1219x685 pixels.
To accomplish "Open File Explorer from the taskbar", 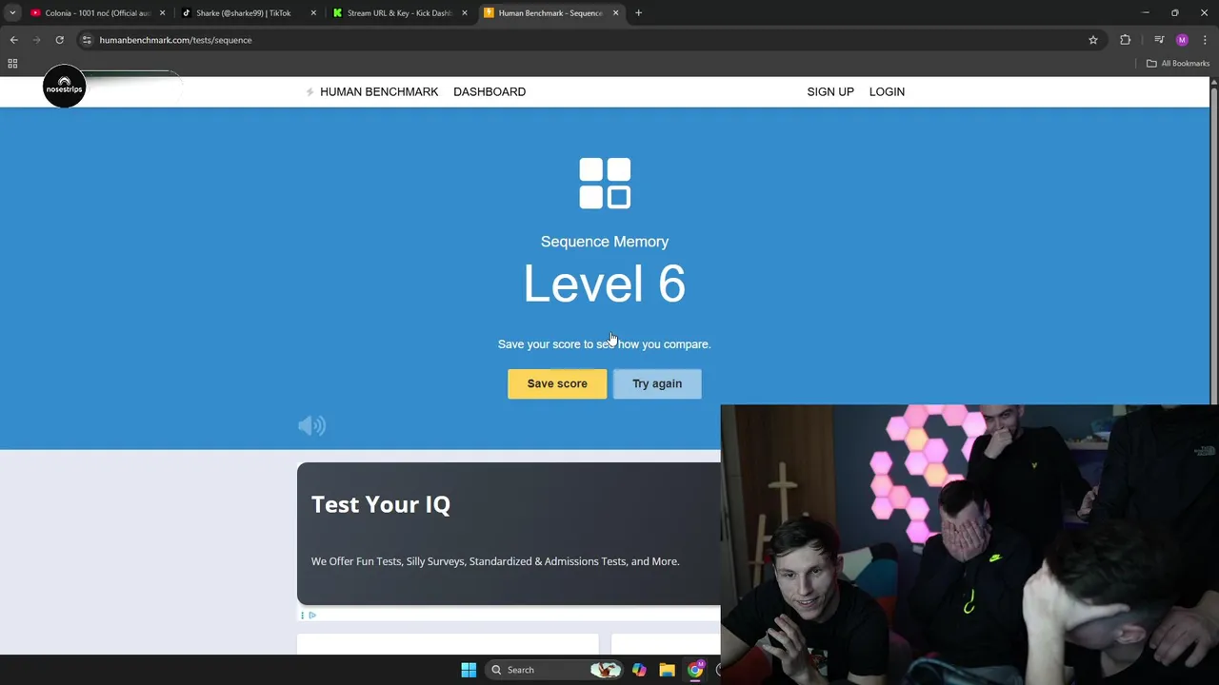I will (667, 670).
